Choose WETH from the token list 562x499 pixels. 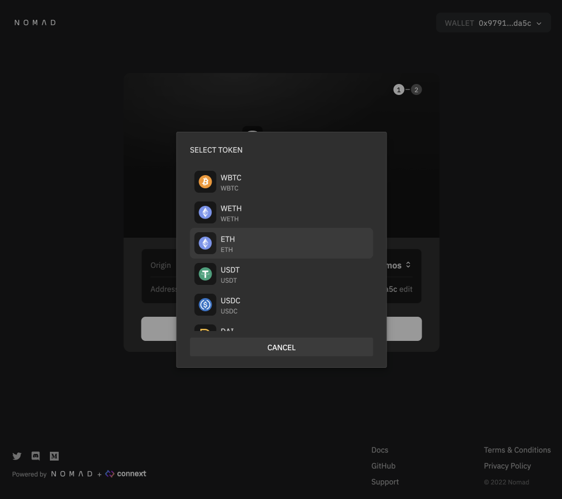click(281, 212)
